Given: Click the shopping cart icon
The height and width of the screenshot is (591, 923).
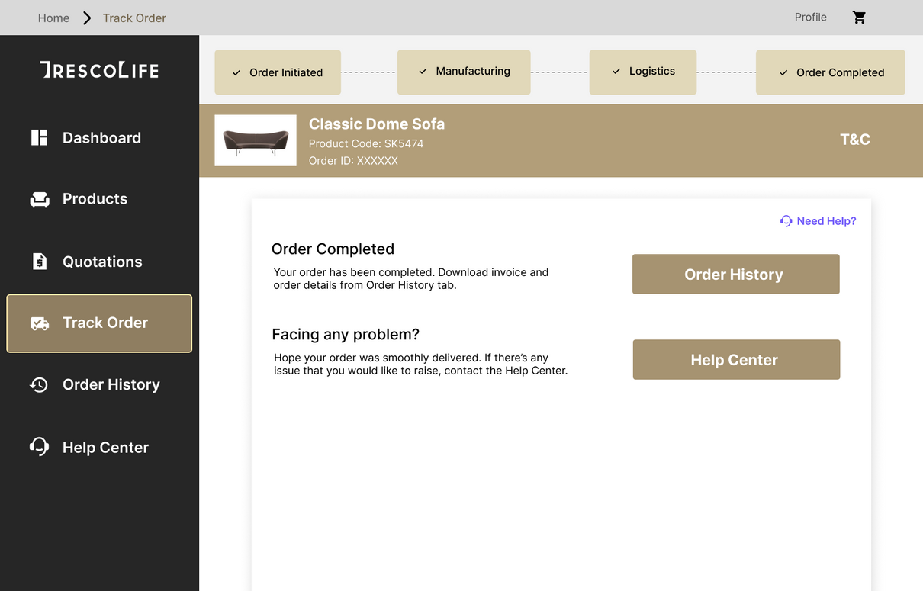Looking at the screenshot, I should 859,18.
